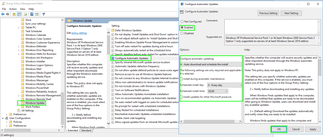This screenshot has height=137, width=323.
Task: Open the Scheduled install time dropdown
Action: [x=217, y=91]
